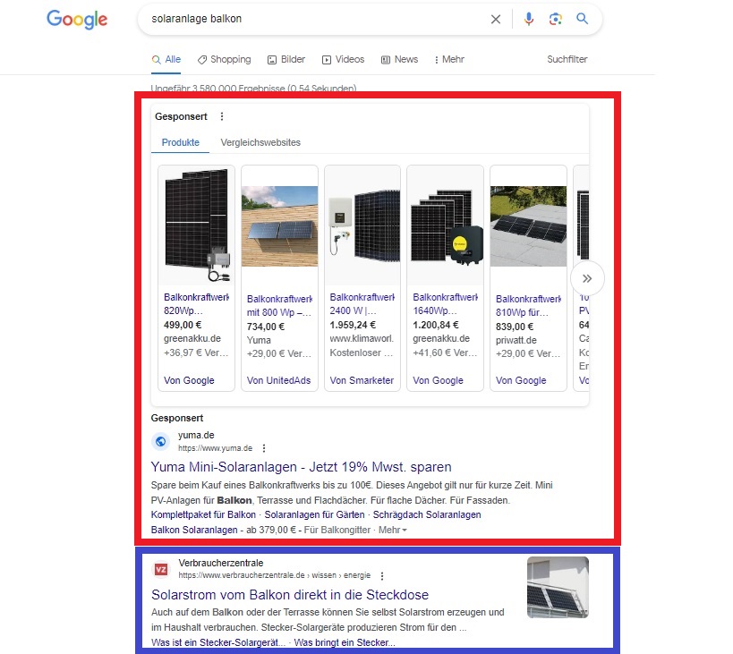Click the Google logo
The width and height of the screenshot is (733, 654).
click(77, 19)
